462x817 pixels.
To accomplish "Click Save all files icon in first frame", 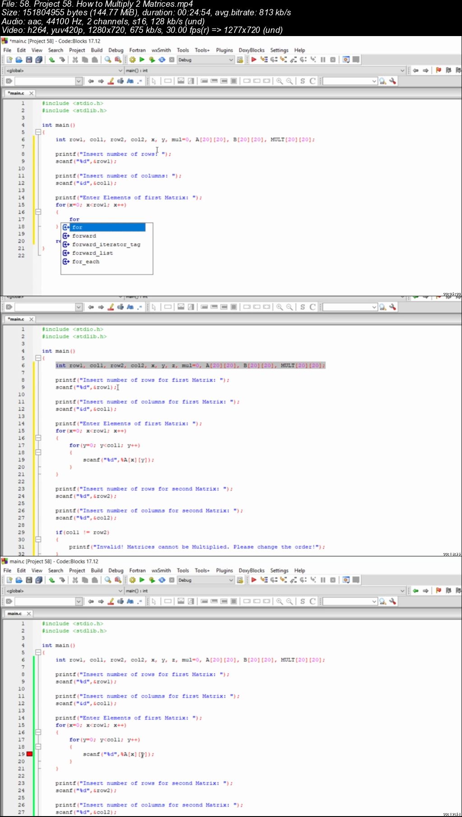I will [39, 60].
